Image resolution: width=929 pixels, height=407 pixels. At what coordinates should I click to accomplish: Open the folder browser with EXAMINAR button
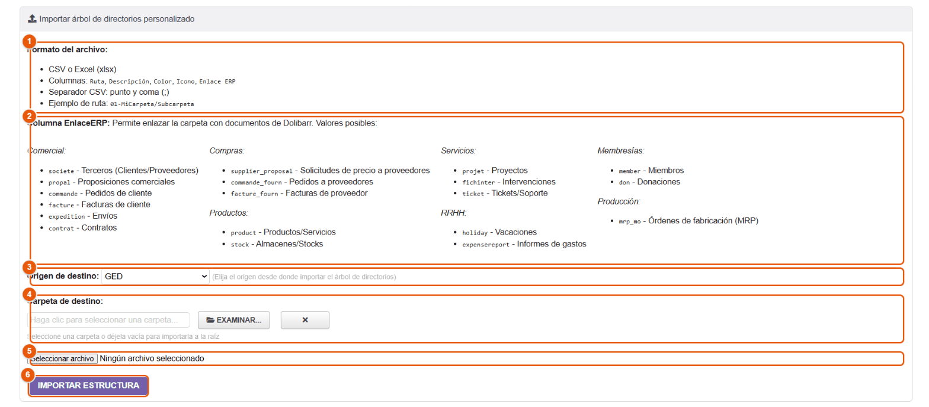coord(233,320)
